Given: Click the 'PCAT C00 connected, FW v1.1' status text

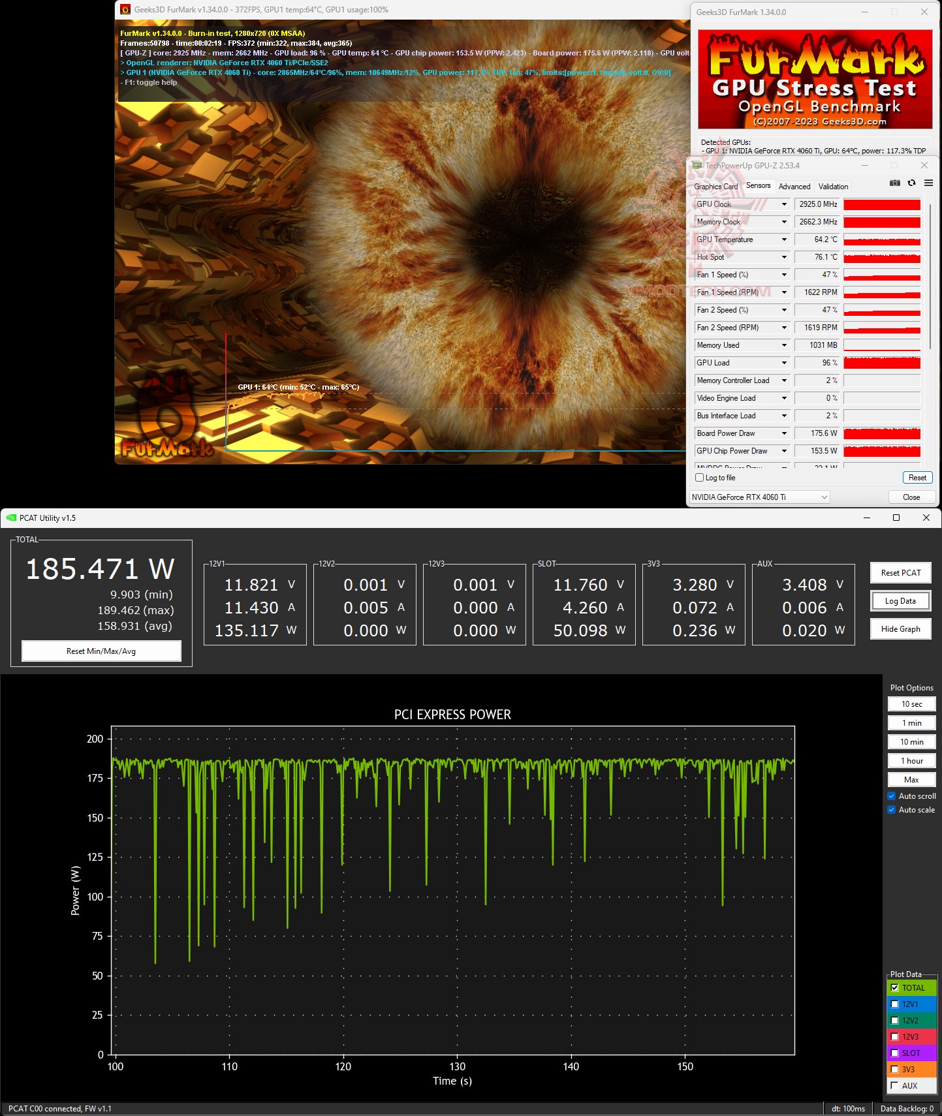Looking at the screenshot, I should point(60,1109).
